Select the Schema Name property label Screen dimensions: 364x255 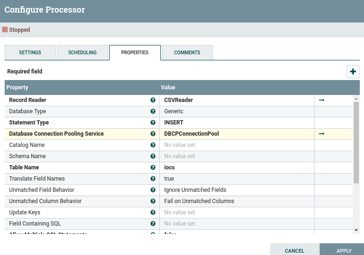point(28,156)
